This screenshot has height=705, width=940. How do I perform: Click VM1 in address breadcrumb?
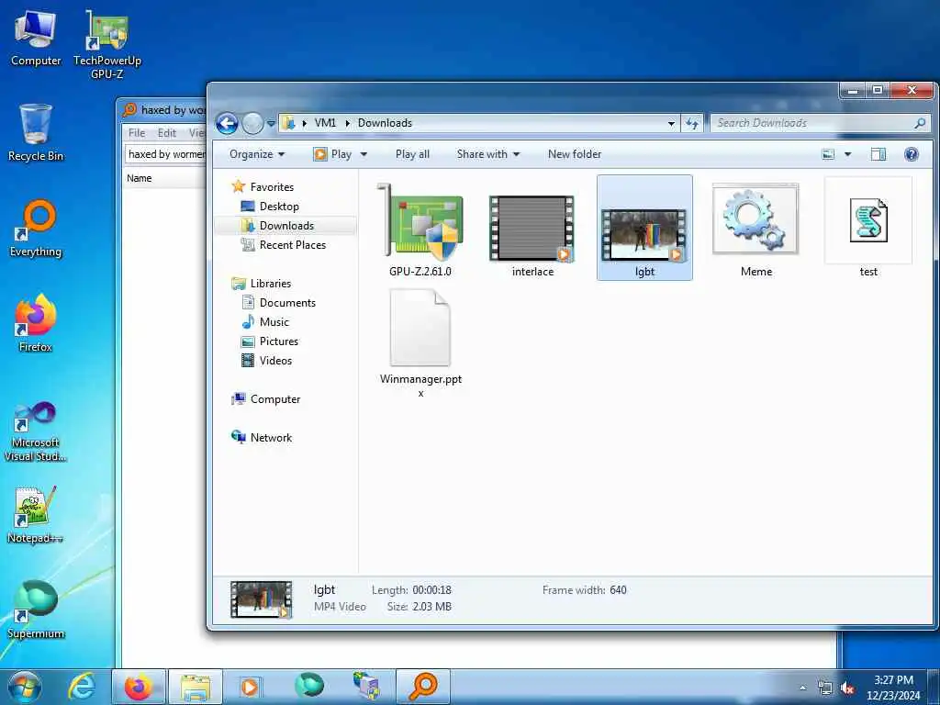pyautogui.click(x=325, y=123)
